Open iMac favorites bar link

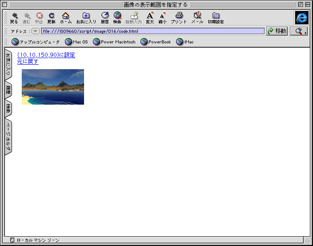pos(185,42)
